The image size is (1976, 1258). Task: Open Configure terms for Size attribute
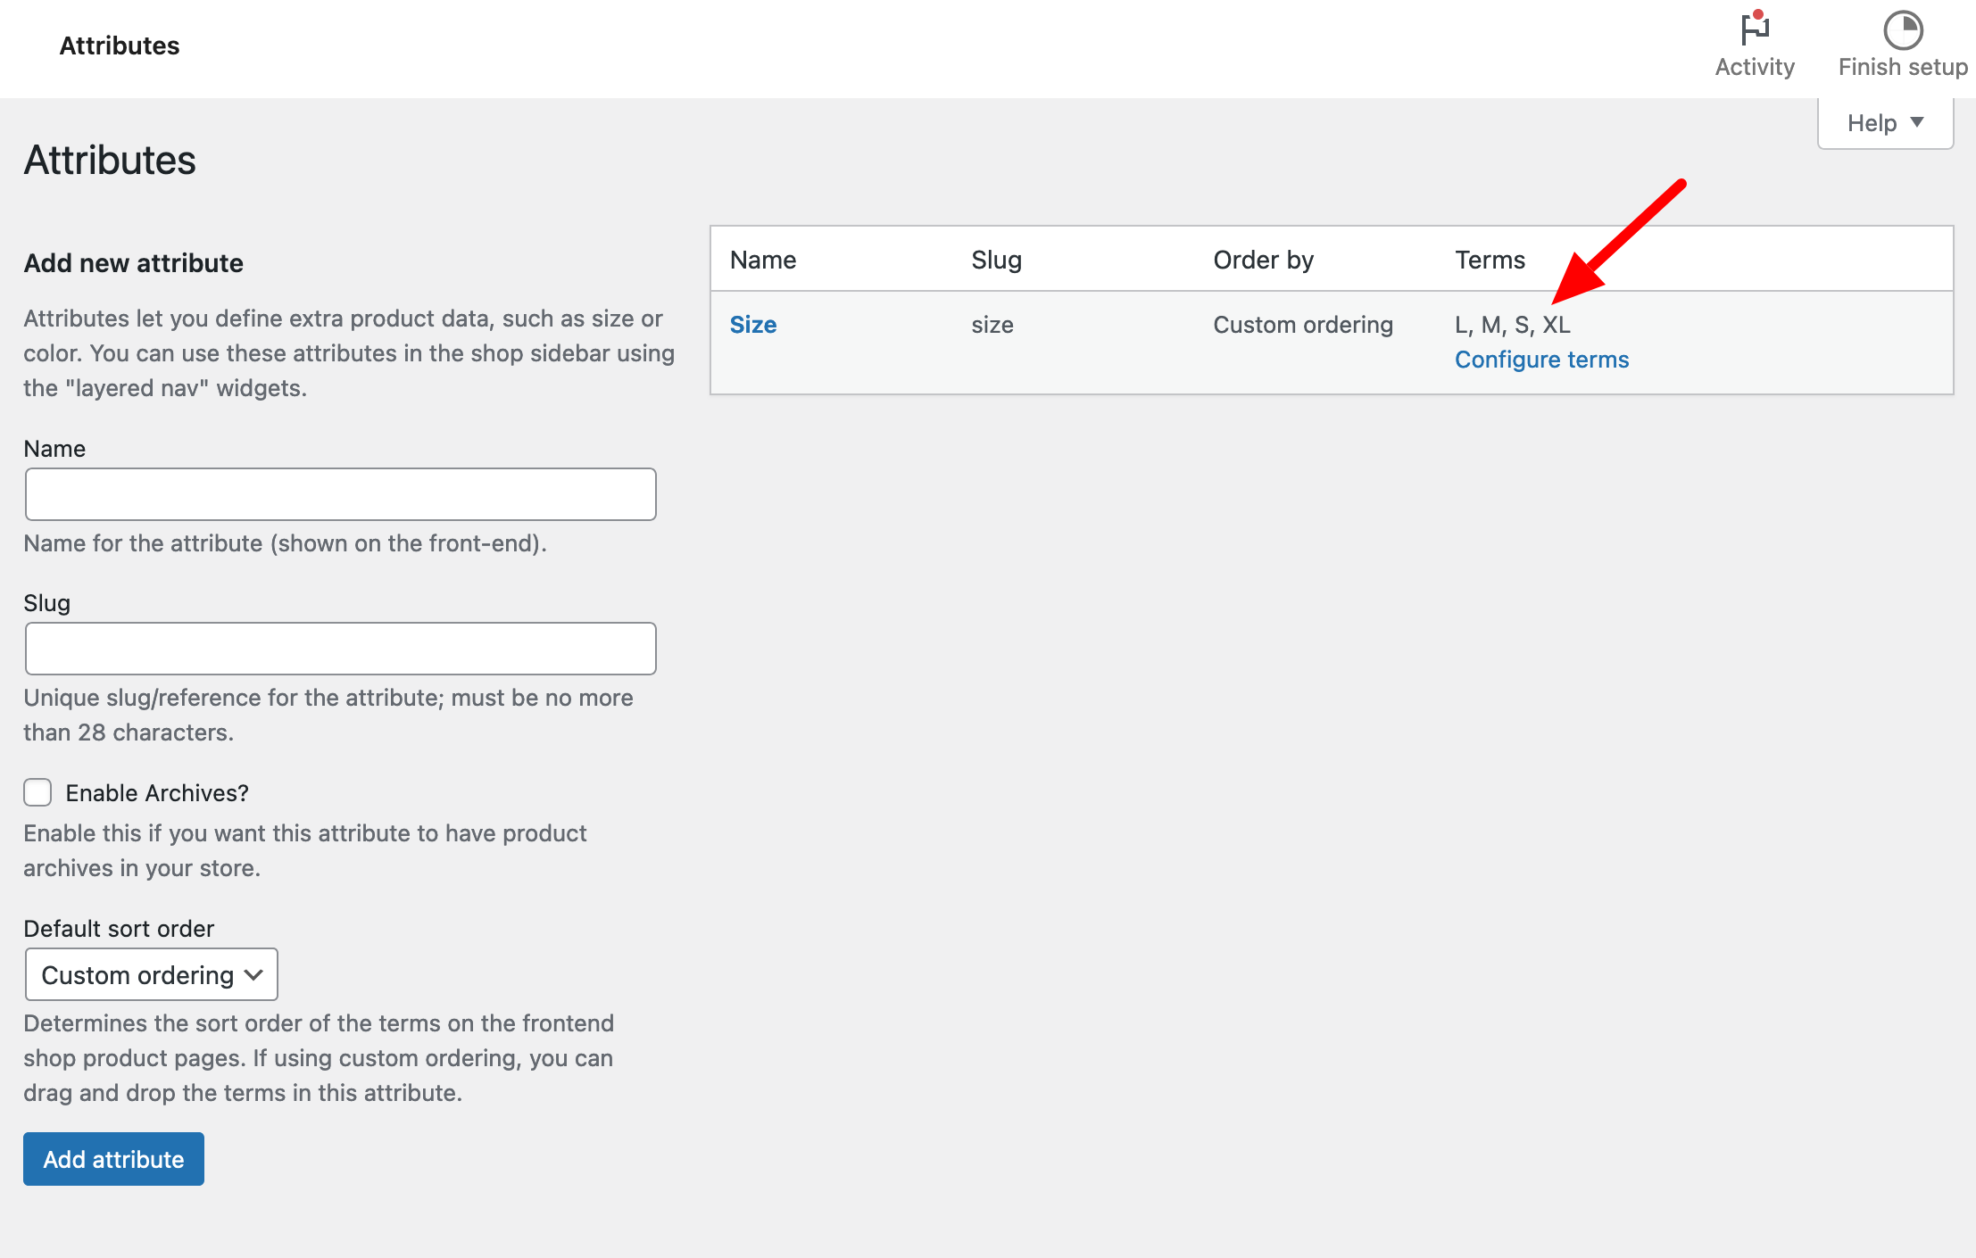point(1541,359)
